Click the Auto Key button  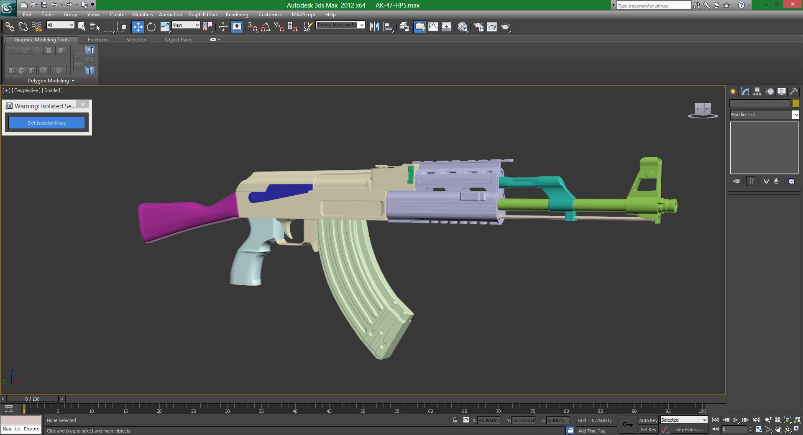point(648,420)
